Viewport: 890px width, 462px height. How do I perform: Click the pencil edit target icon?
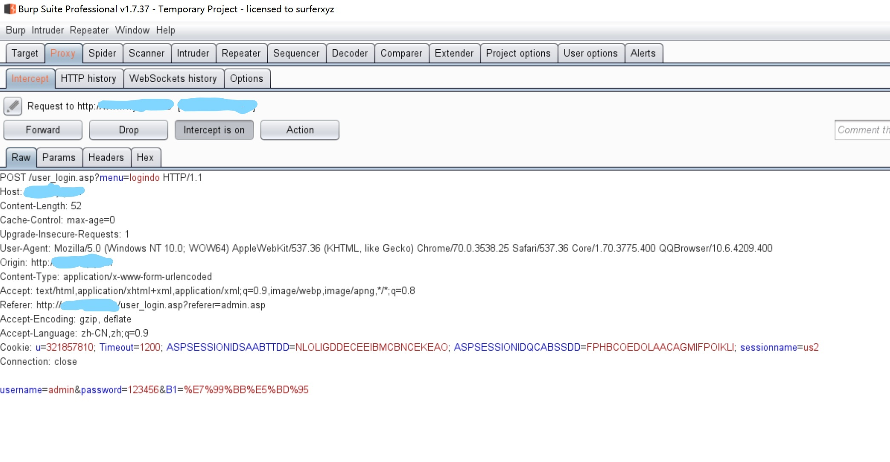tap(13, 106)
